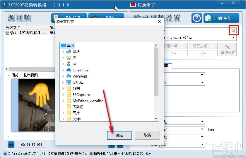Image resolution: width=246 pixels, height=158 pixels.
Task: Expand the 18号 folder node
Action: (63, 89)
